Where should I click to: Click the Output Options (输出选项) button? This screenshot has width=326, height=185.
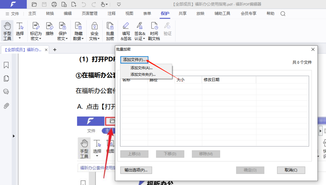click(136, 170)
